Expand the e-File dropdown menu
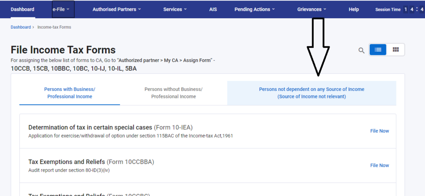Image resolution: width=425 pixels, height=196 pixels. [x=63, y=9]
